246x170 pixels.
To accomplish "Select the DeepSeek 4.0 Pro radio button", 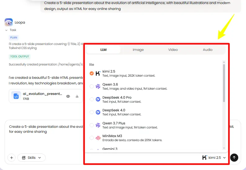I will click(x=92, y=99).
